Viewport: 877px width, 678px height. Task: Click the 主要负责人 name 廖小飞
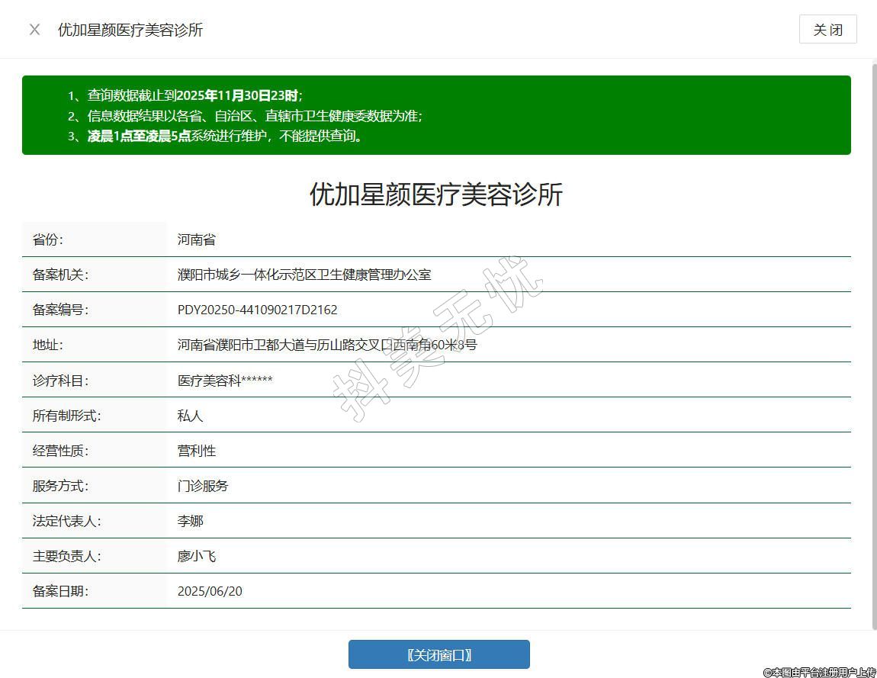(197, 556)
